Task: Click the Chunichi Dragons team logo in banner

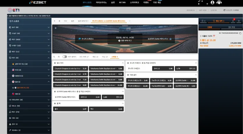Action: tap(79, 39)
